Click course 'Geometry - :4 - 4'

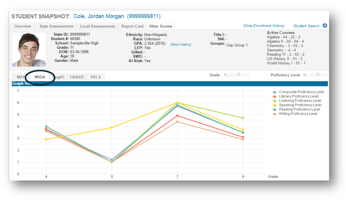281,50
